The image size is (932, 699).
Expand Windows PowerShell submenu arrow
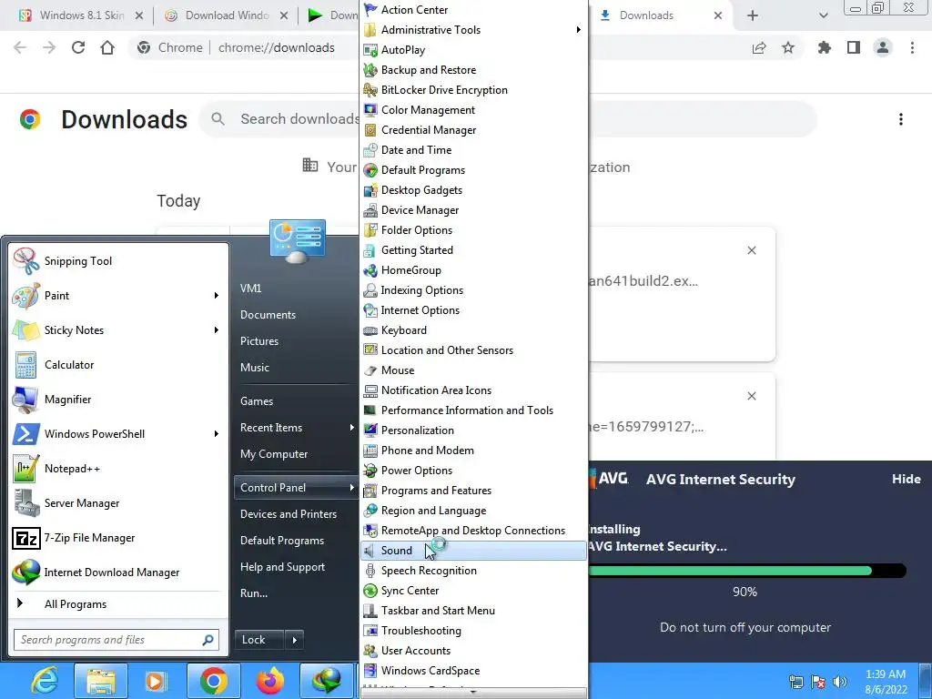click(x=217, y=434)
